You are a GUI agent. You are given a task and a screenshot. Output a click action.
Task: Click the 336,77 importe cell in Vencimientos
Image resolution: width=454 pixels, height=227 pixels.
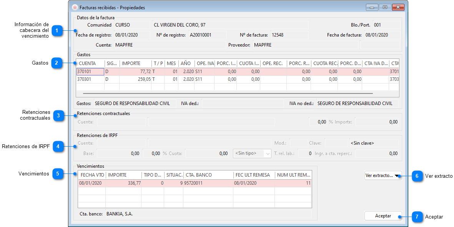[x=123, y=183]
